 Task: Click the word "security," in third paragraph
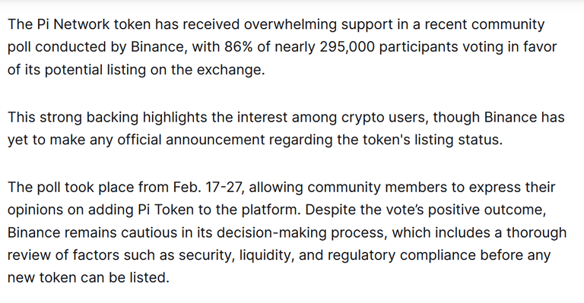click(x=207, y=255)
